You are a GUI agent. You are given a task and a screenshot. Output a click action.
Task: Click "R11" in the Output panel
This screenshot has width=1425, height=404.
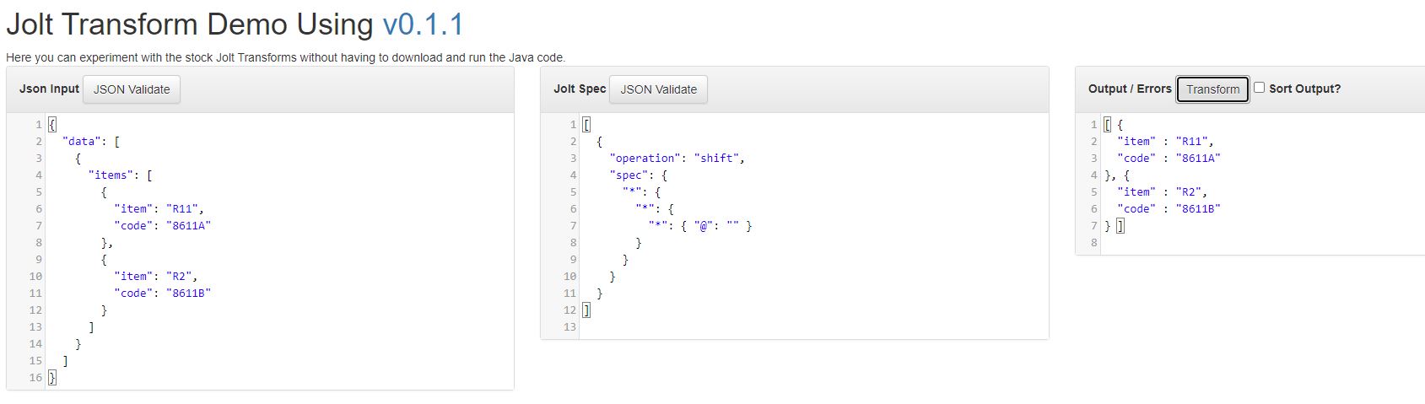1191,142
